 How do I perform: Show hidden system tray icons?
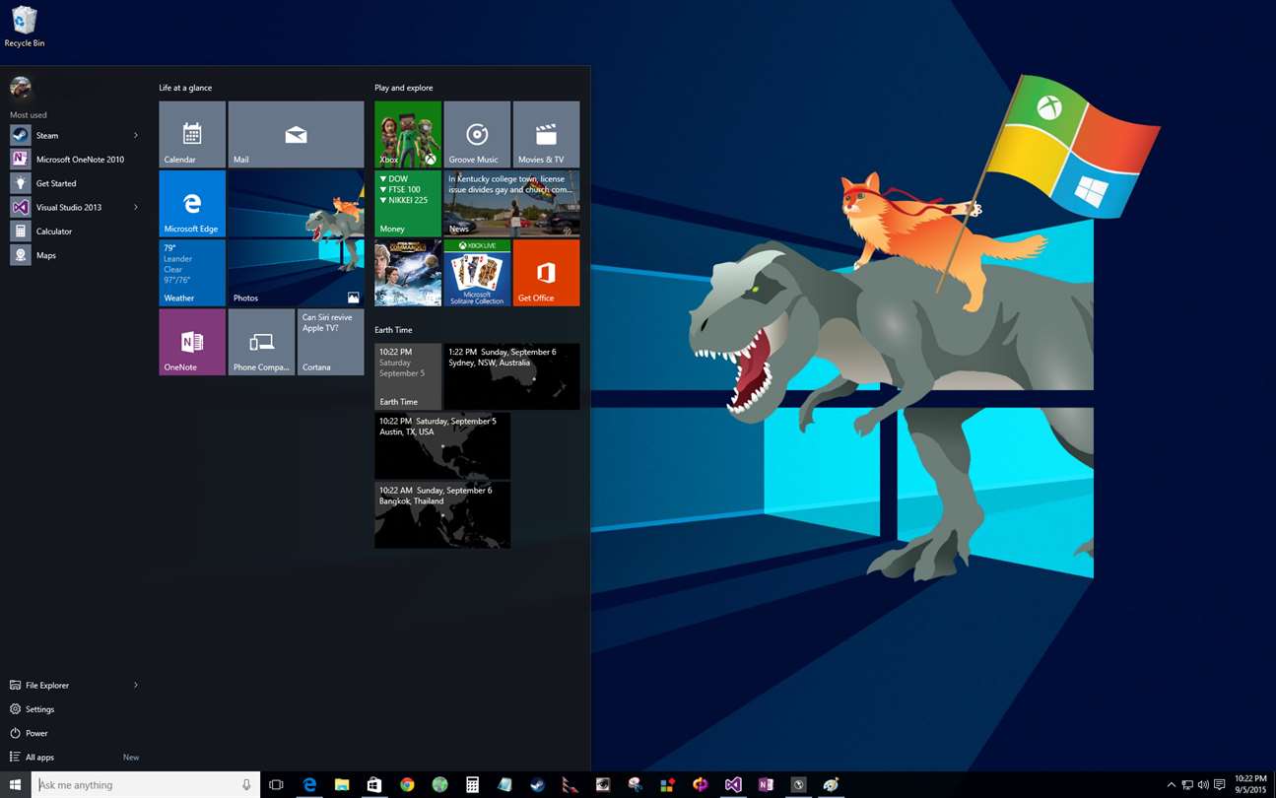1171,785
